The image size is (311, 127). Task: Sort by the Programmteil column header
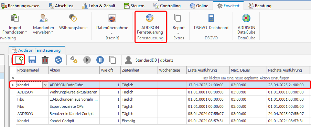(x=32, y=70)
